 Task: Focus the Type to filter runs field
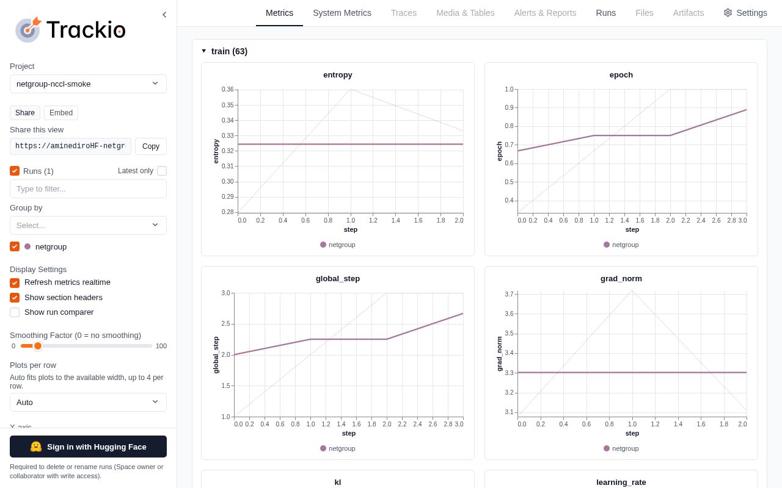click(x=88, y=188)
